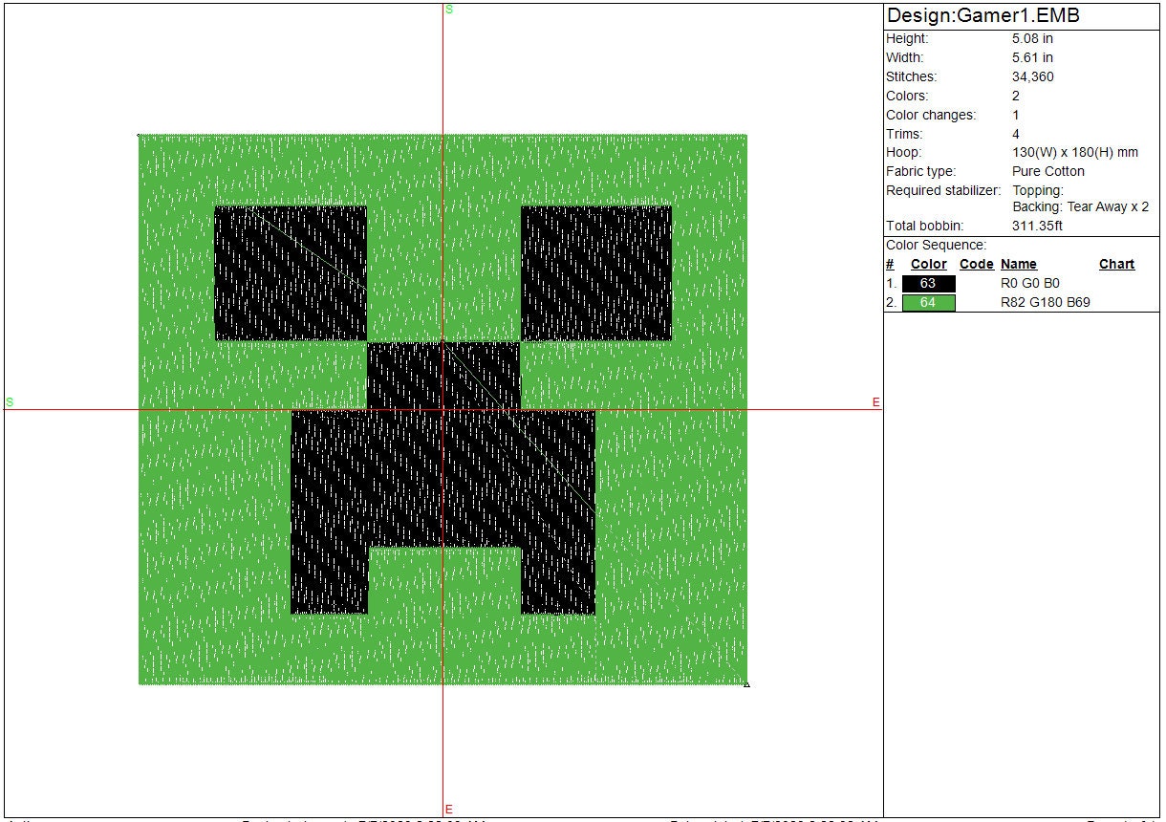Click the black color swatch numbered 63
The height and width of the screenshot is (822, 1166).
pyautogui.click(x=928, y=284)
